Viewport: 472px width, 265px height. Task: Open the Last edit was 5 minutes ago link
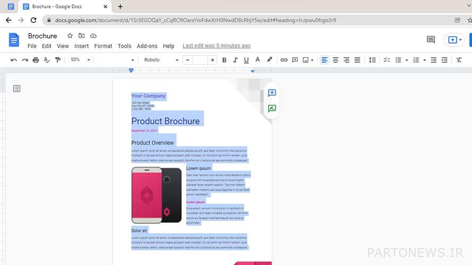click(x=217, y=46)
